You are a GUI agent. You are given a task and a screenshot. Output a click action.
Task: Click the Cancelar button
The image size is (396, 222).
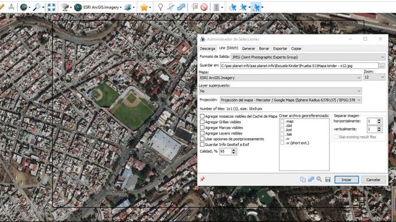[x=373, y=179]
